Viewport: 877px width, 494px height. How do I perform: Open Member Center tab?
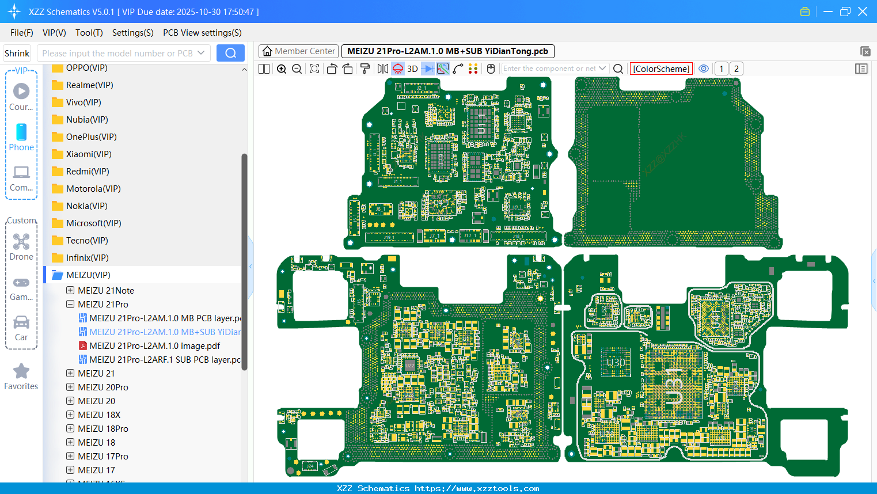pos(299,51)
